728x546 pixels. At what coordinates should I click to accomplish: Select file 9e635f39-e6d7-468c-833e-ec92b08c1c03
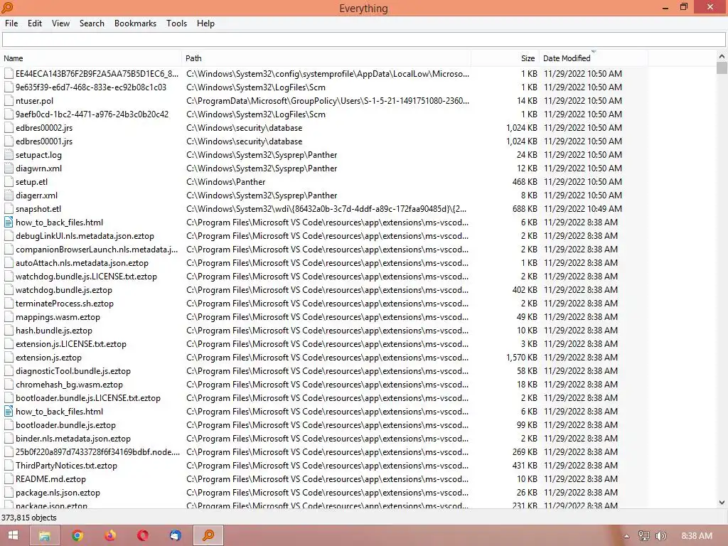coord(91,87)
